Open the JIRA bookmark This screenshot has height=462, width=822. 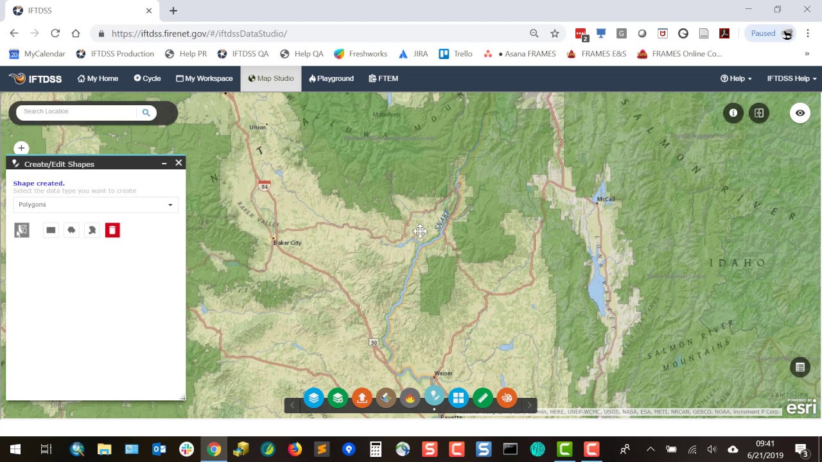[x=413, y=54]
